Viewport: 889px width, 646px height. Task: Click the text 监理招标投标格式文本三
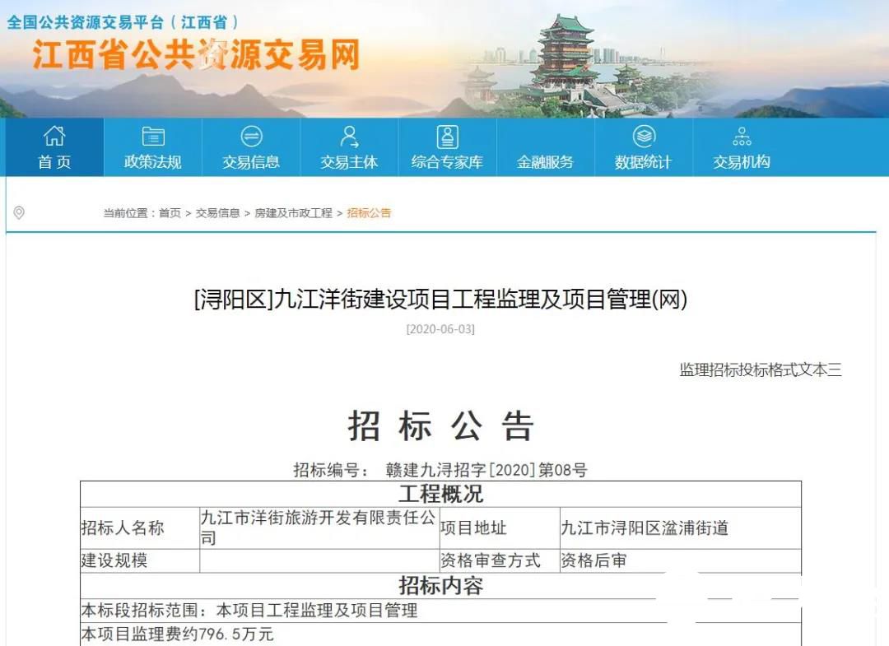[761, 370]
